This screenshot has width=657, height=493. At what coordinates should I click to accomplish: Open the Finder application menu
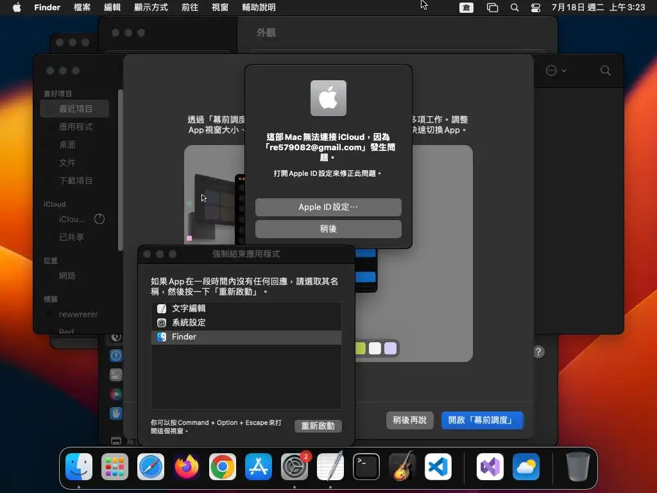click(47, 7)
